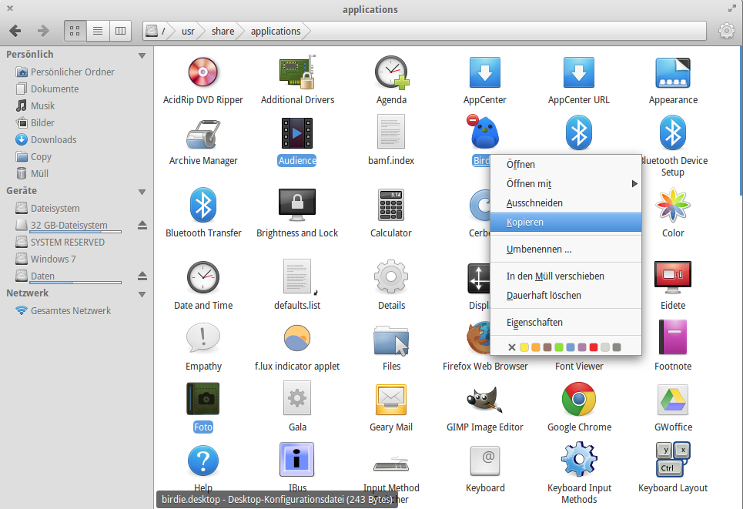Select the Foto camera icon
This screenshot has width=743, height=509.
203,399
